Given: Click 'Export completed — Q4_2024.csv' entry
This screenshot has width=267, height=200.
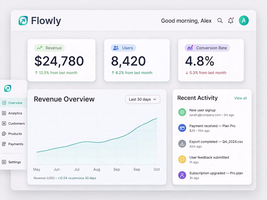Looking at the screenshot, I should point(216,142).
